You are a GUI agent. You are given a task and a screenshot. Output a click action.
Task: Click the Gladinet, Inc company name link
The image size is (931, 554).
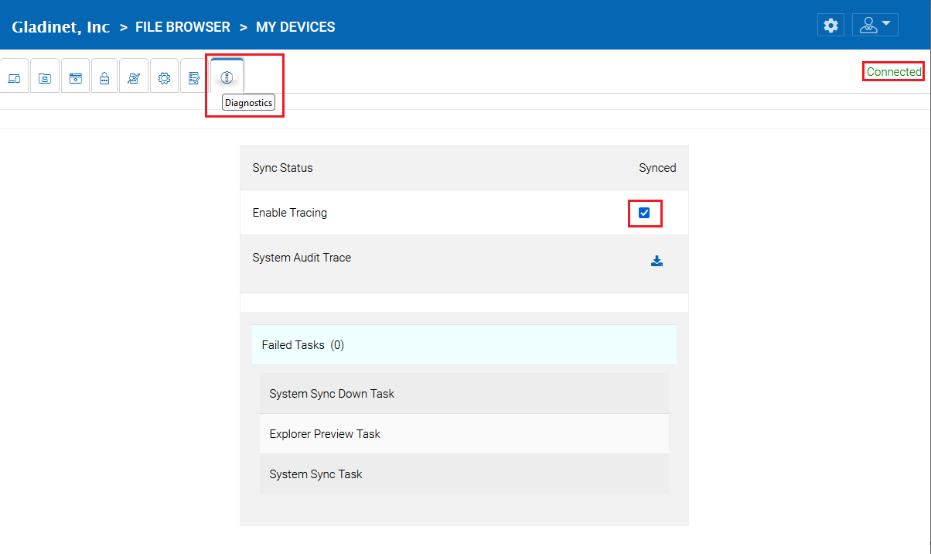coord(60,26)
